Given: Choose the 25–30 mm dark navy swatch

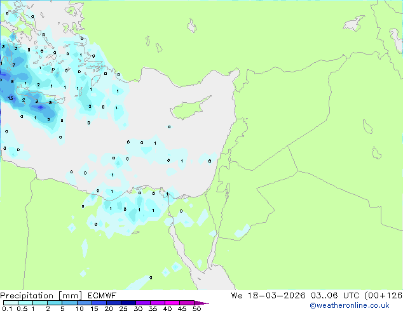Looking at the screenshot, I should tap(128, 303).
